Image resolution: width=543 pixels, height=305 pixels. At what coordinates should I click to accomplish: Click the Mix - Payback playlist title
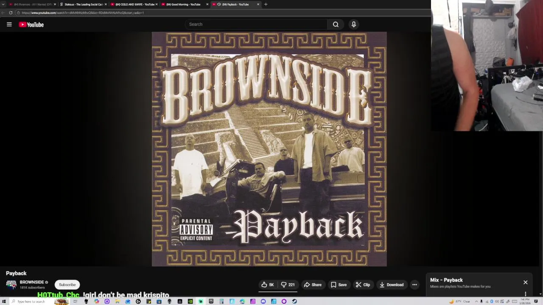(446, 280)
